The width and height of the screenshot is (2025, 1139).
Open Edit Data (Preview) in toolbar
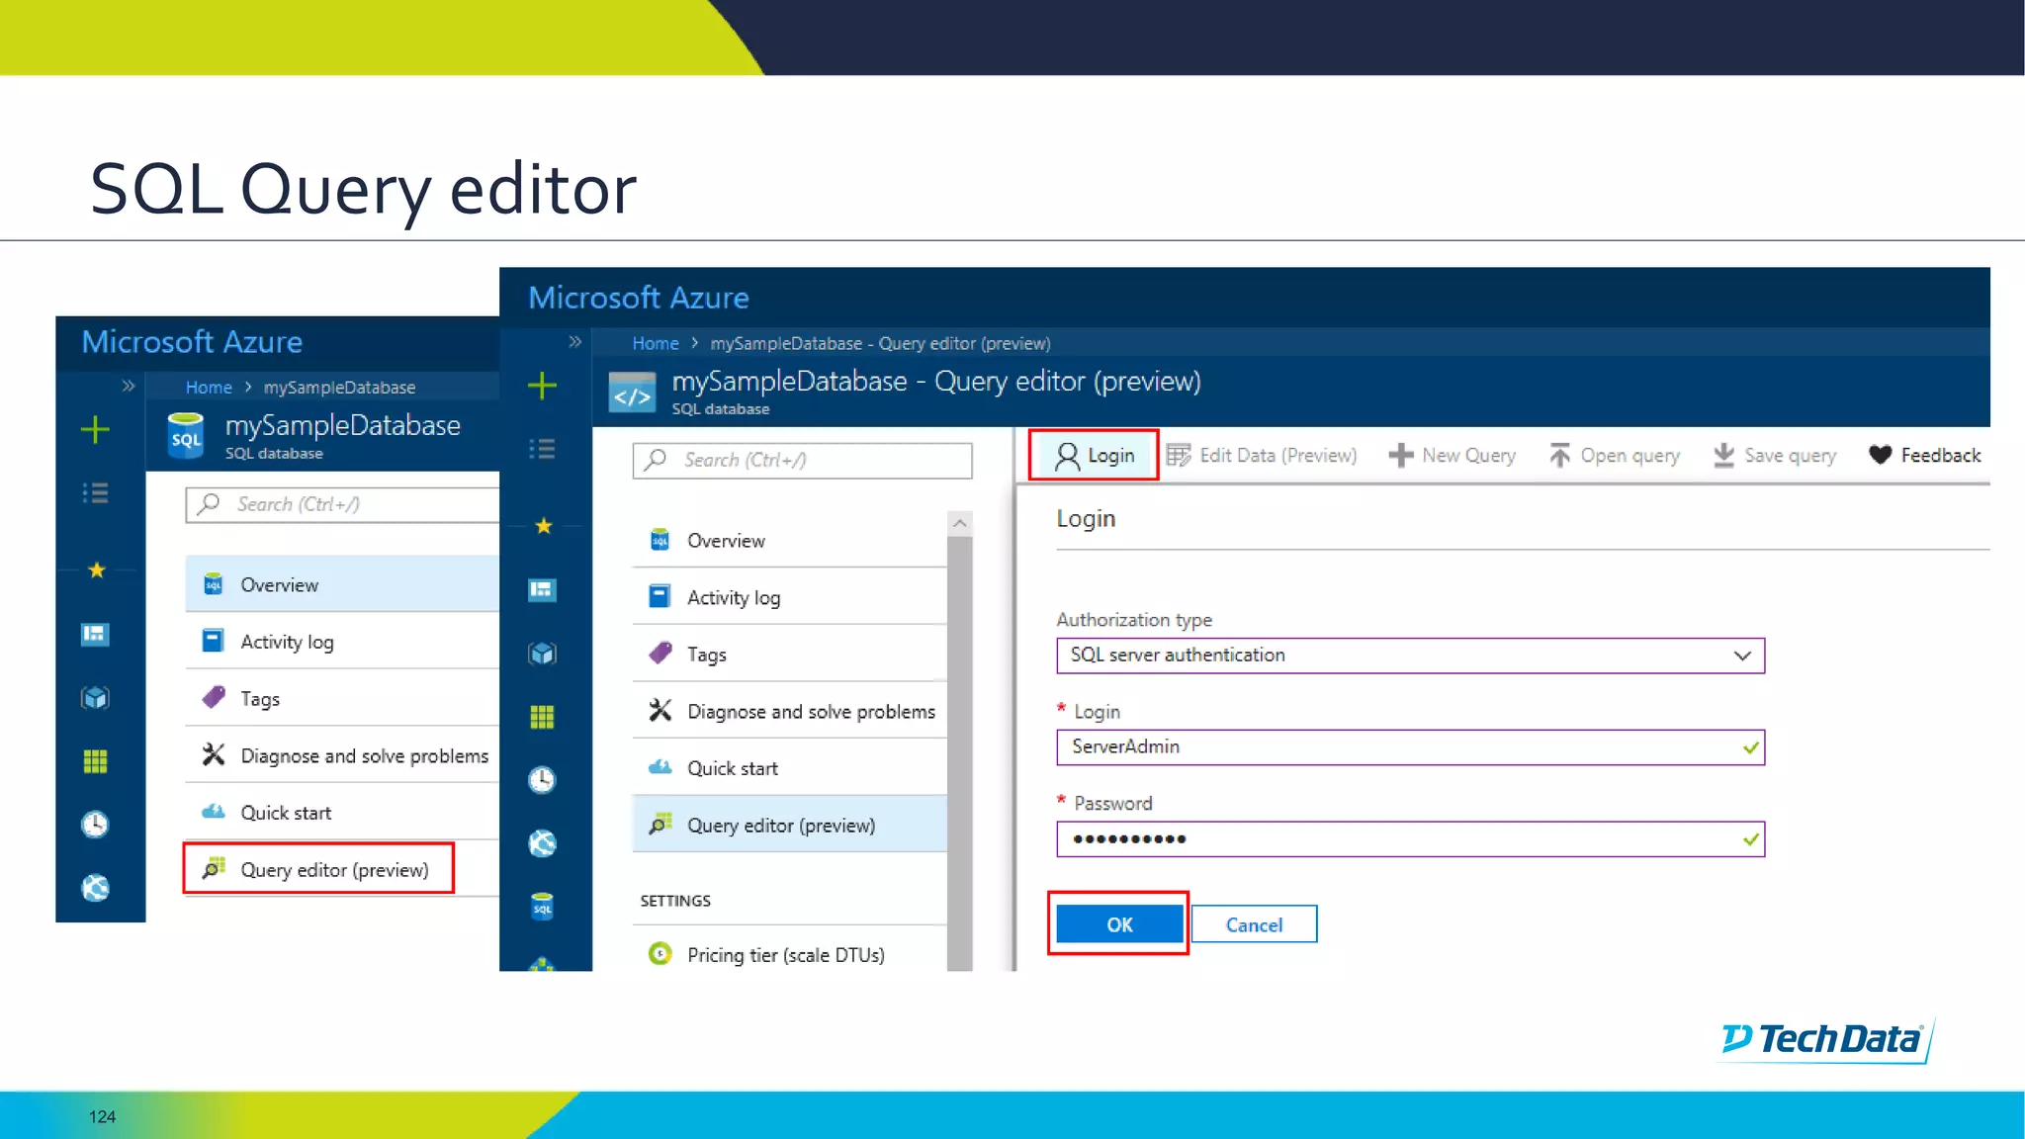(x=1262, y=455)
